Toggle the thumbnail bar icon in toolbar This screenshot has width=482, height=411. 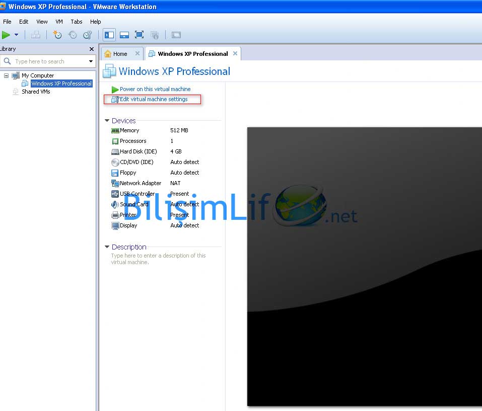(124, 35)
